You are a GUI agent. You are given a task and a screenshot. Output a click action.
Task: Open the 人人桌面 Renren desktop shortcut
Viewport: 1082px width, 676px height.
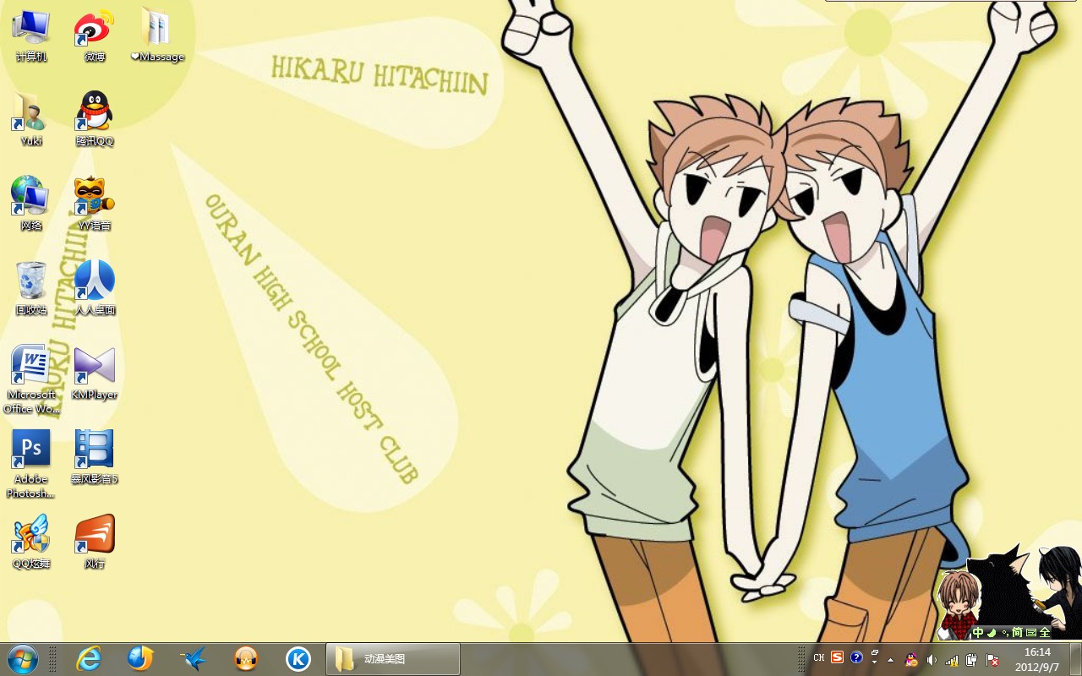[95, 289]
